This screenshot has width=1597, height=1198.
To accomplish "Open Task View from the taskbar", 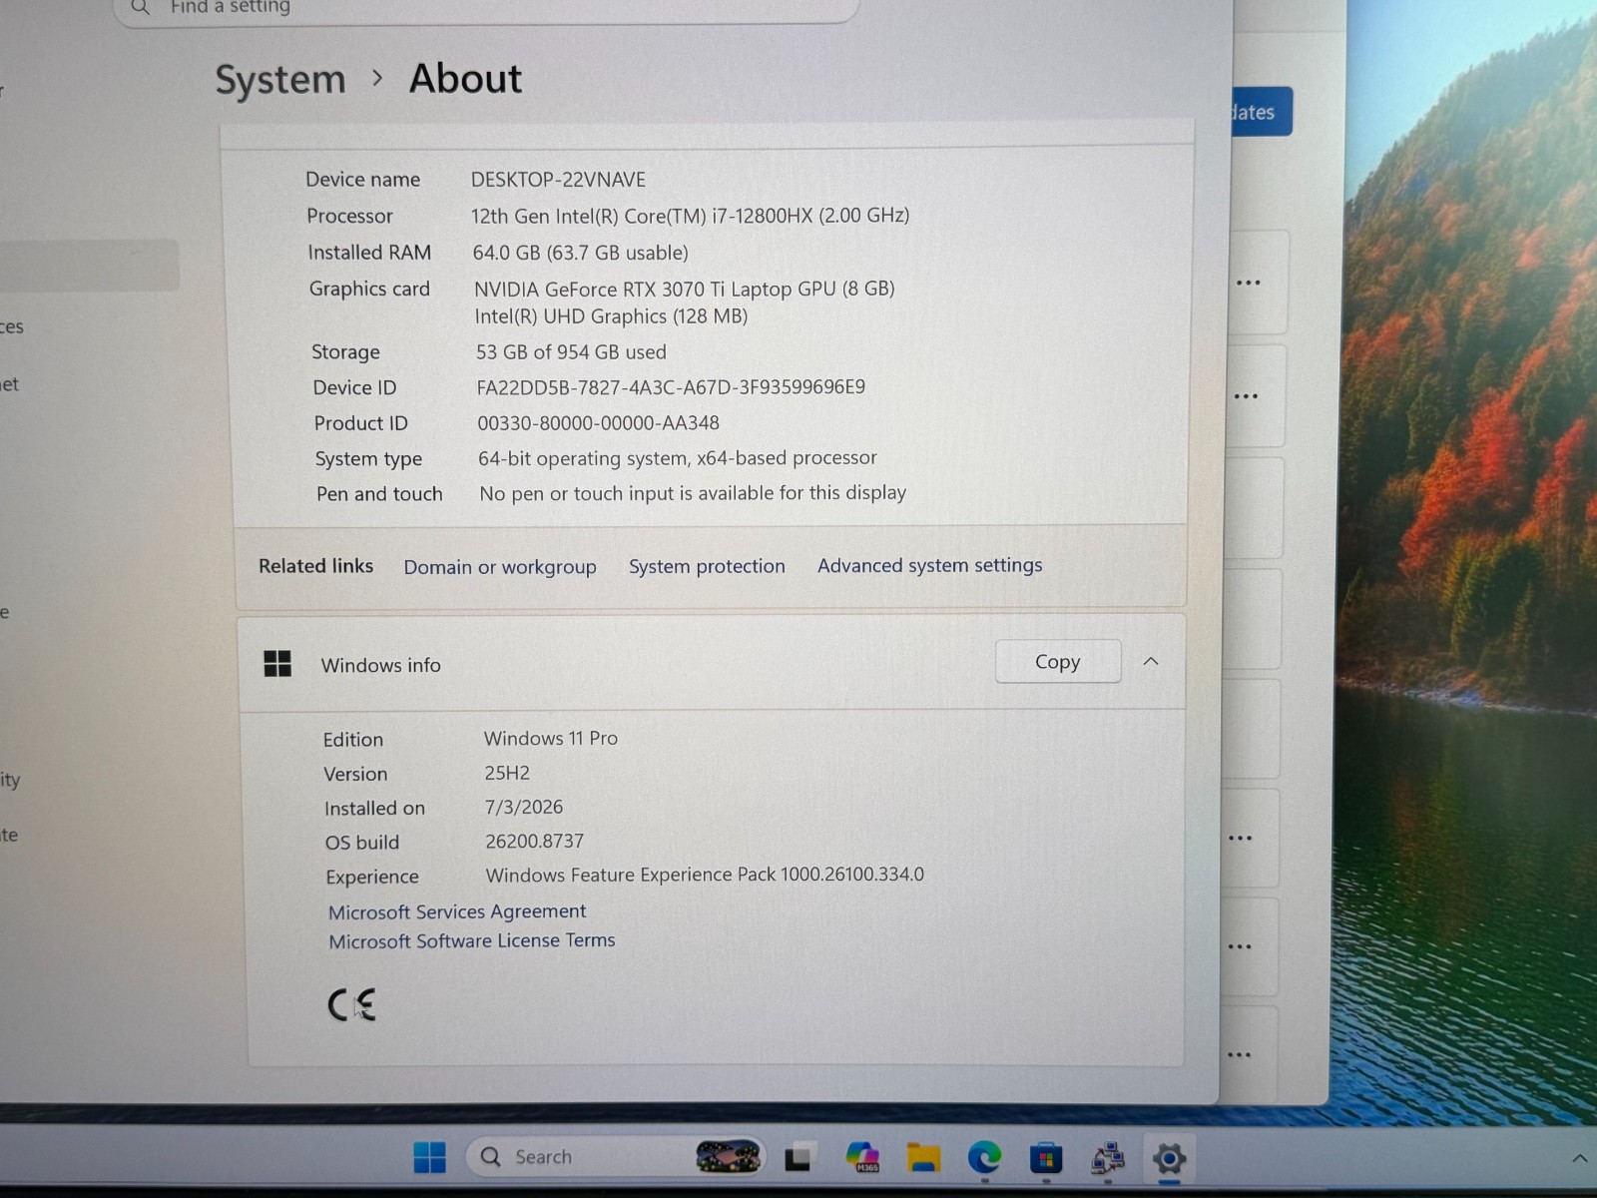I will tap(798, 1158).
